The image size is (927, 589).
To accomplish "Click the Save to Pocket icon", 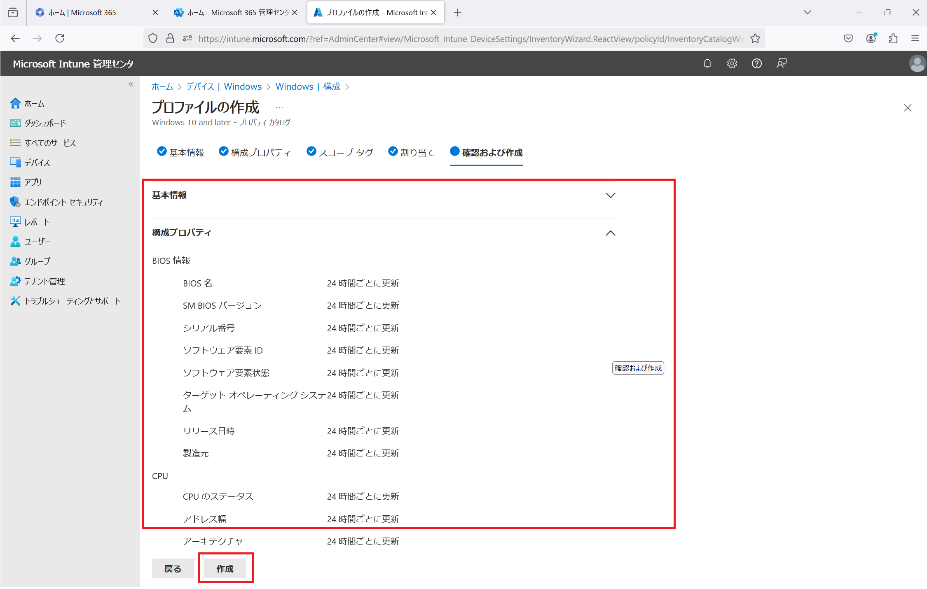I will click(848, 38).
